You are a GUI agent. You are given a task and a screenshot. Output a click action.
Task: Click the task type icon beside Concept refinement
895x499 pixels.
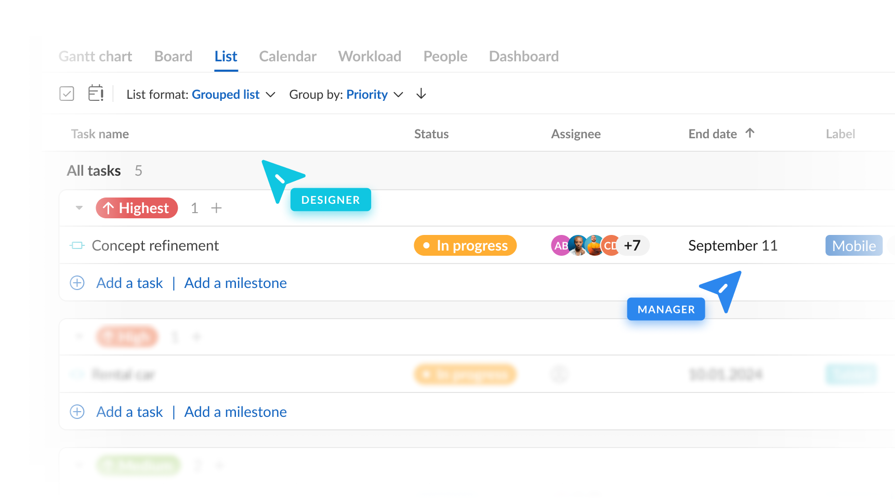[77, 245]
